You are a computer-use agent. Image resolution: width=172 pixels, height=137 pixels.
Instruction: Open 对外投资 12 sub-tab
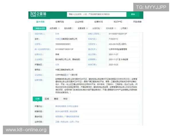click(x=111, y=29)
